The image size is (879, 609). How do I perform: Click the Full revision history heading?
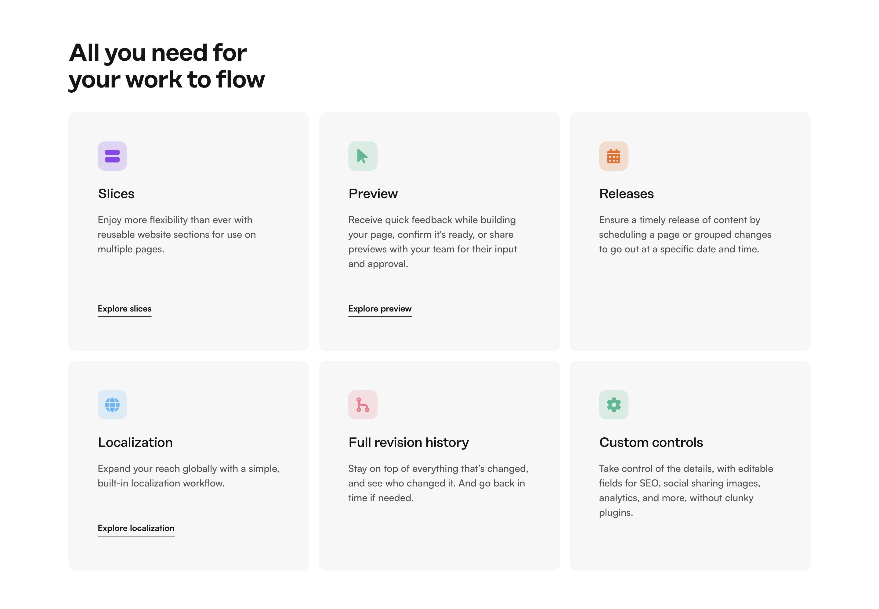(408, 442)
